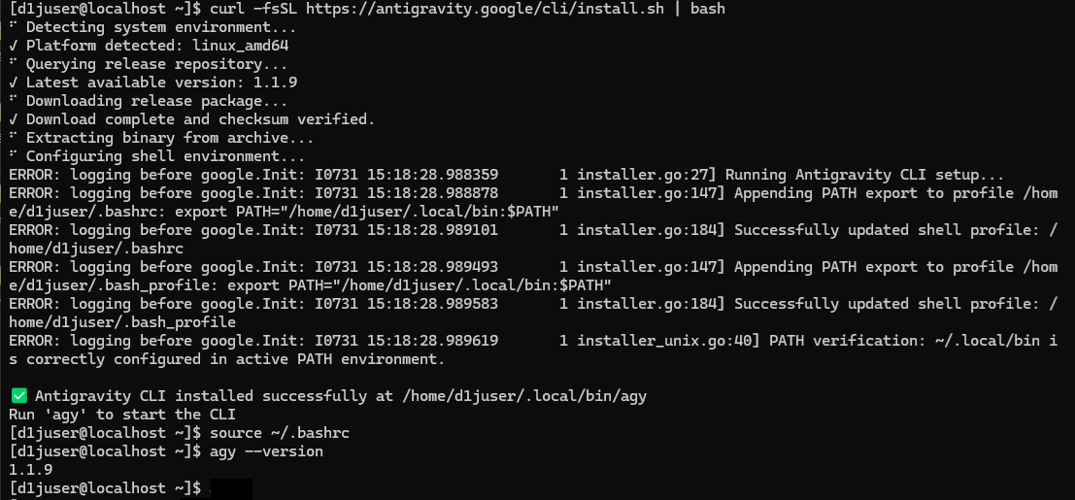Viewport: 1075px width, 500px height.
Task: Click the spinner beside Querying release repository
Action: pos(13,64)
